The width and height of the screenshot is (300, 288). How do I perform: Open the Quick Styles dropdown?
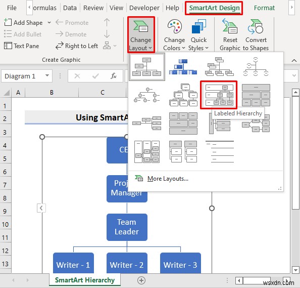click(x=198, y=35)
